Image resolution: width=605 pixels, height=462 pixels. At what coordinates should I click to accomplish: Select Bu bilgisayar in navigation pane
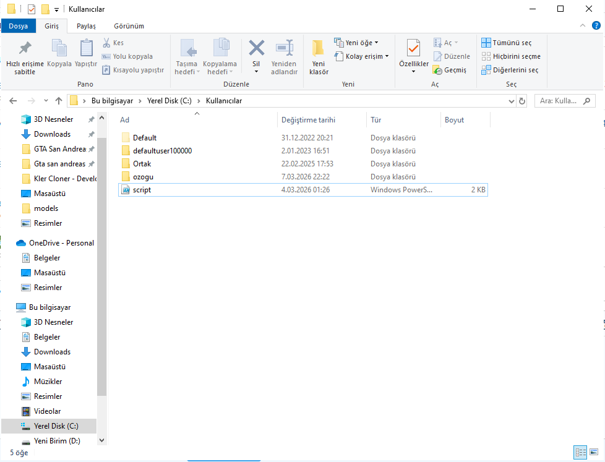[49, 308]
